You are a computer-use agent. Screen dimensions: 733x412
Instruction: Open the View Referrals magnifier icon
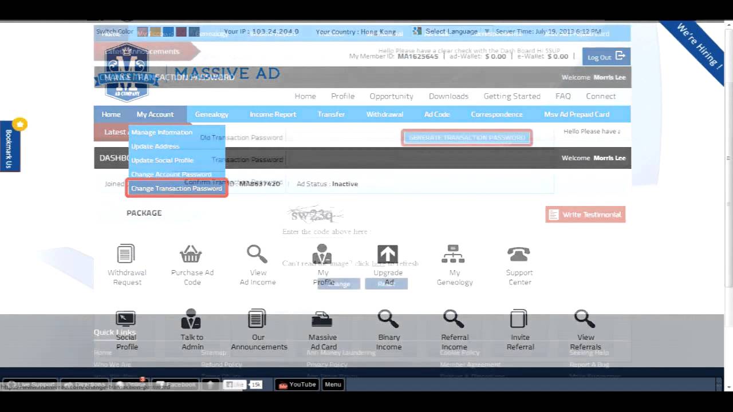coord(585,319)
